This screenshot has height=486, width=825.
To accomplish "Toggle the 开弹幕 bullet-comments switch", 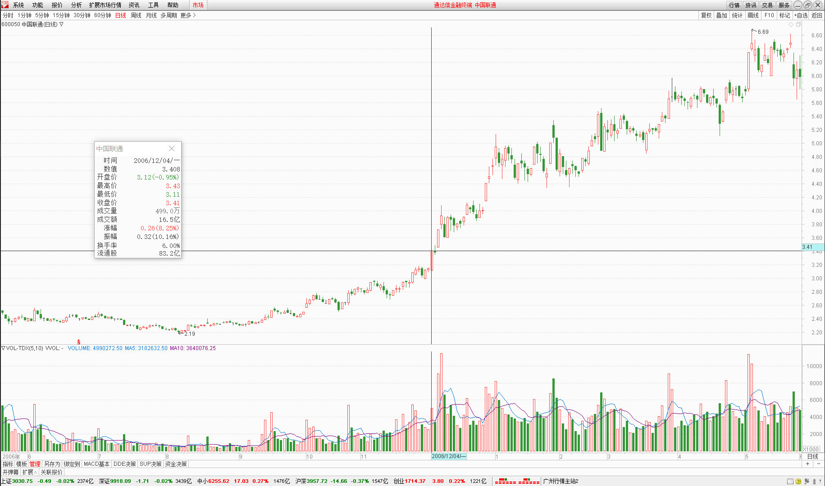I will (10, 472).
